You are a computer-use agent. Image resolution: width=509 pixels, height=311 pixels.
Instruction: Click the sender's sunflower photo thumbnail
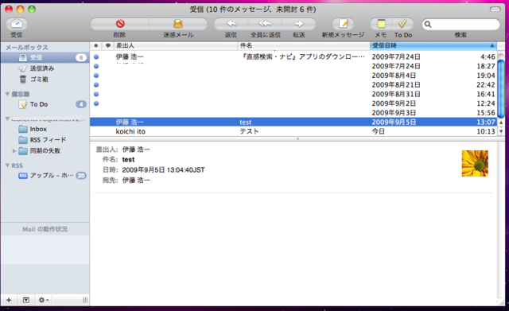(475, 163)
